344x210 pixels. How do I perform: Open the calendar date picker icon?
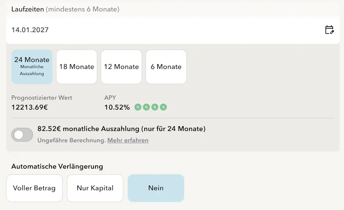pos(329,30)
